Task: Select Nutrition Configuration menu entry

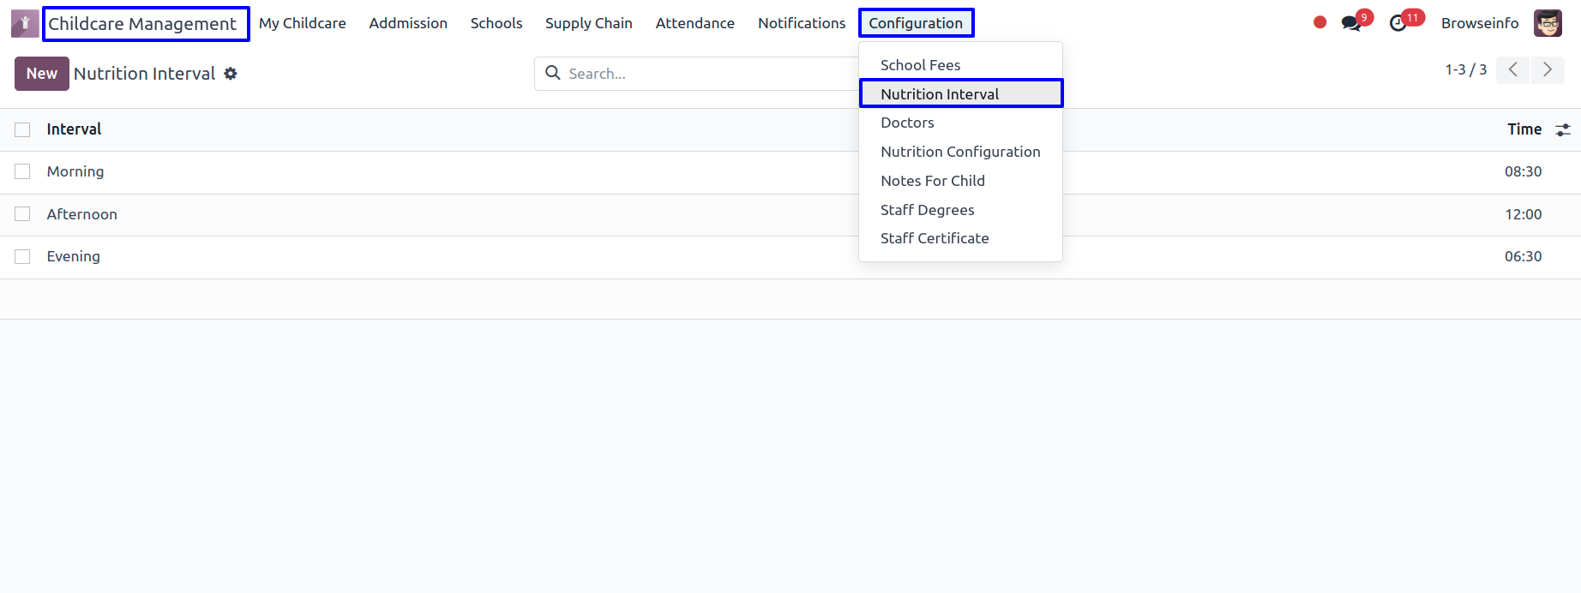Action: pyautogui.click(x=960, y=152)
